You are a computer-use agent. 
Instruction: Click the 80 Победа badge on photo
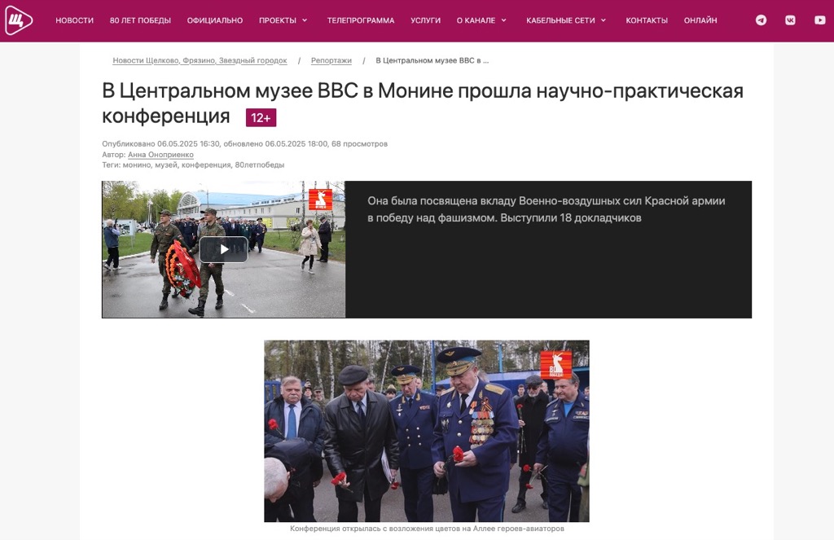(555, 364)
